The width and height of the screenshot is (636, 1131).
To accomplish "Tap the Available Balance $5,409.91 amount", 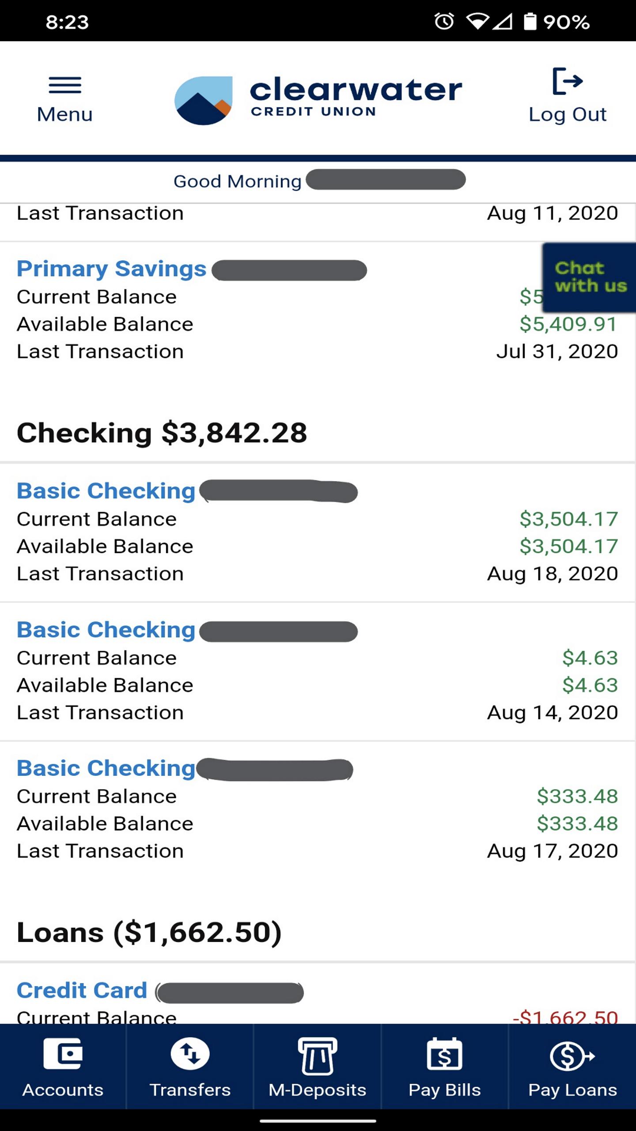I will pyautogui.click(x=568, y=324).
